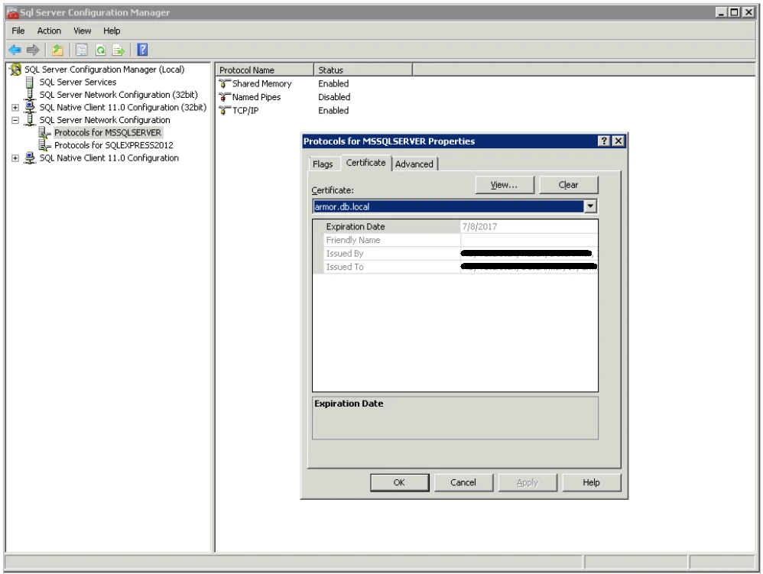Select the Named Pipes protocol row
This screenshot has width=763, height=574.
256,97
